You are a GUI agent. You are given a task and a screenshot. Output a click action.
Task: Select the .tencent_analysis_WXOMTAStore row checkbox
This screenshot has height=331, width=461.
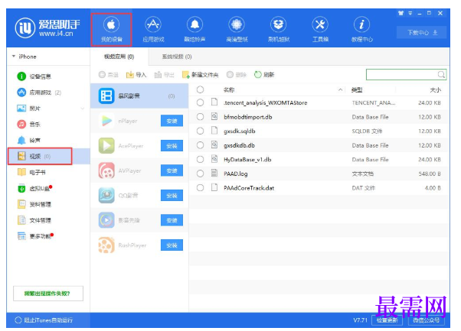click(x=200, y=102)
